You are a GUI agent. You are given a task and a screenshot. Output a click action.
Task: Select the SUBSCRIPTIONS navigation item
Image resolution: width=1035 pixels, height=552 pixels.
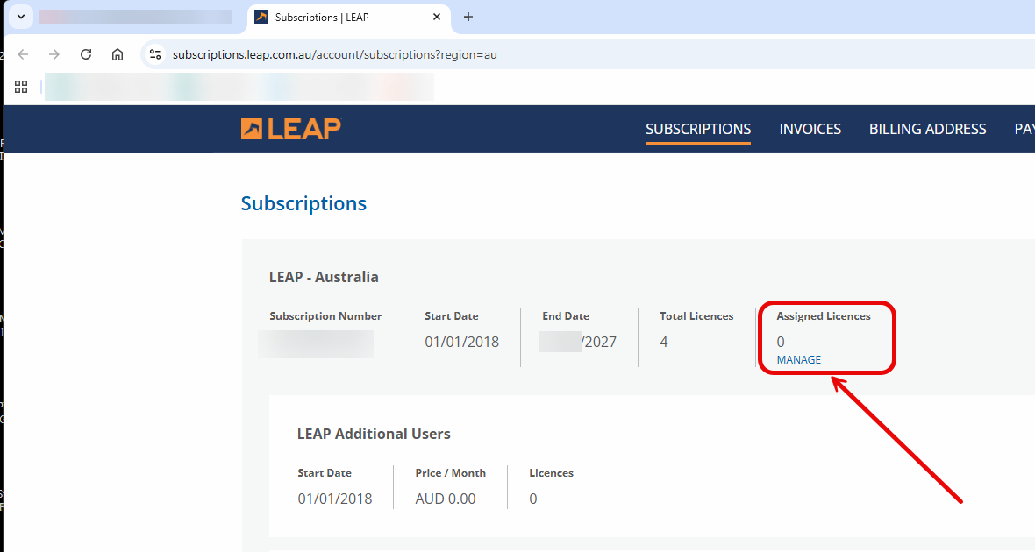pyautogui.click(x=697, y=128)
